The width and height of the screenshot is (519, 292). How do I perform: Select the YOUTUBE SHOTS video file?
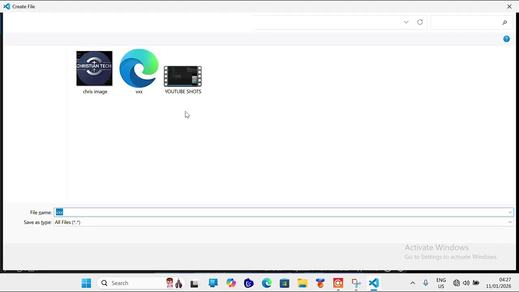tap(183, 76)
